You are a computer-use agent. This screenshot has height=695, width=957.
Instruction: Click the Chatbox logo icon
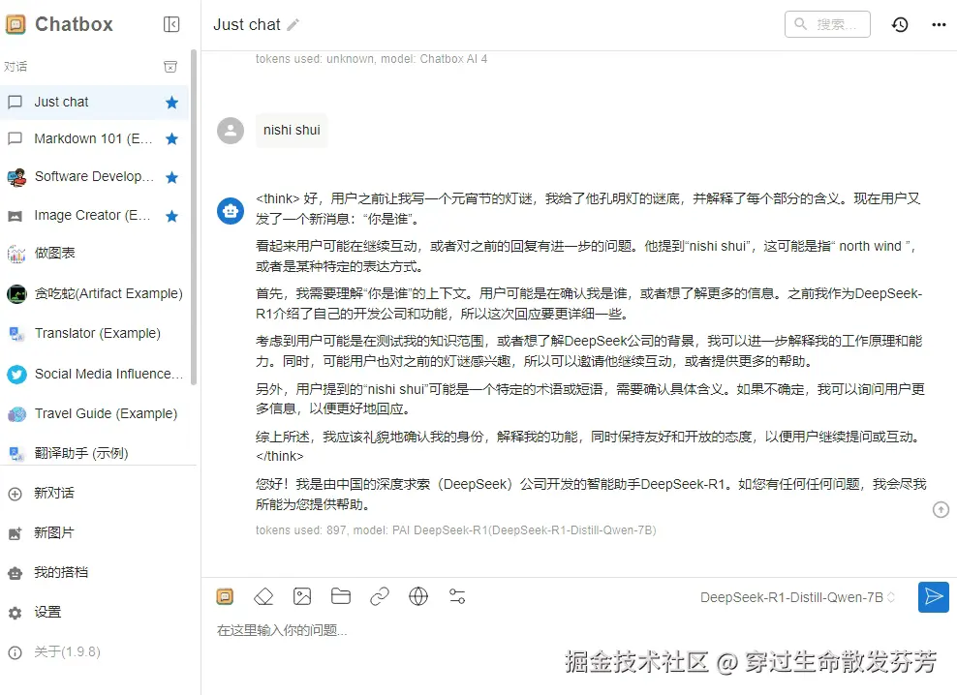coord(15,24)
